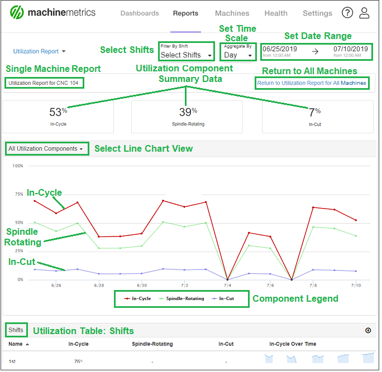Click the MachineMetrics logo icon
This screenshot has height=372, width=382.
pos(17,12)
